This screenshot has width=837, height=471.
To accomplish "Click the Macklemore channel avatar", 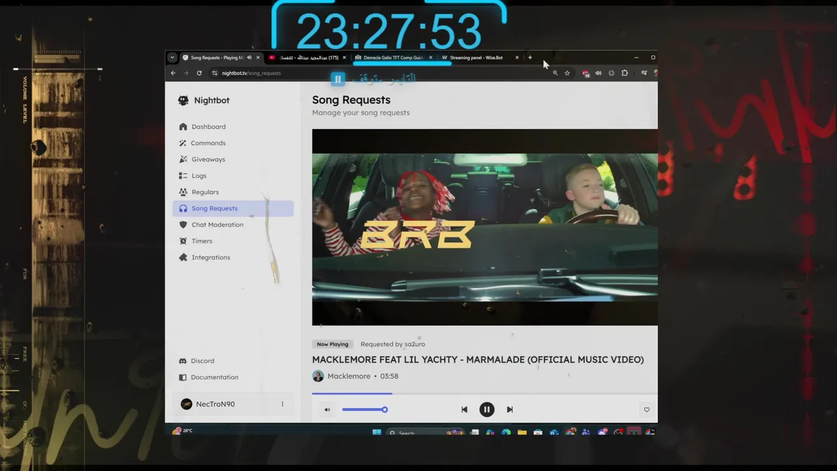I will point(318,376).
